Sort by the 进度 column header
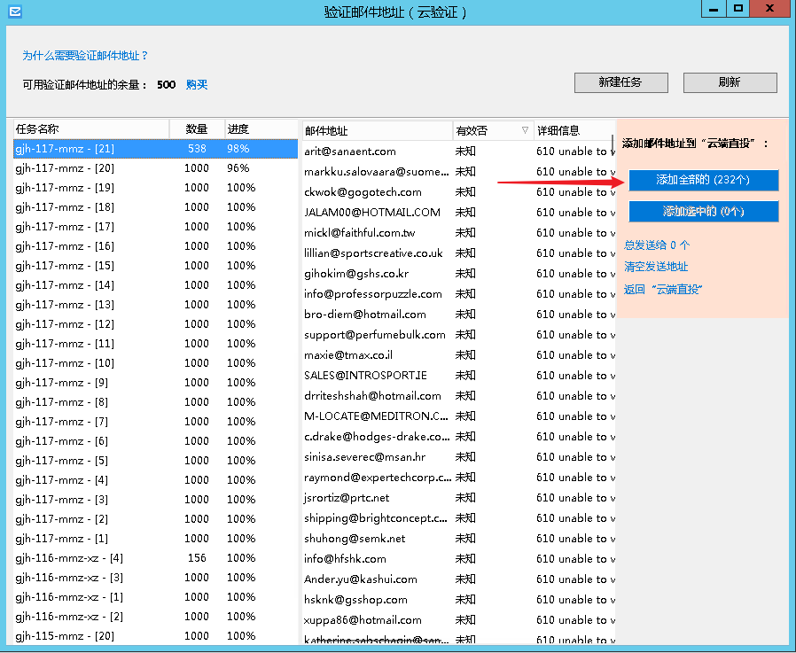Viewport: 796px width, 653px height. (261, 128)
